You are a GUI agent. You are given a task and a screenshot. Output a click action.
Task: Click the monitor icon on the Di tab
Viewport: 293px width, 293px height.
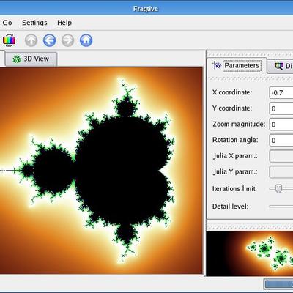[278, 66]
